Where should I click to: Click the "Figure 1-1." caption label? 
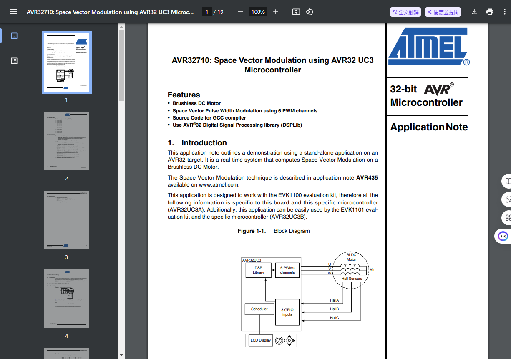pyautogui.click(x=252, y=231)
